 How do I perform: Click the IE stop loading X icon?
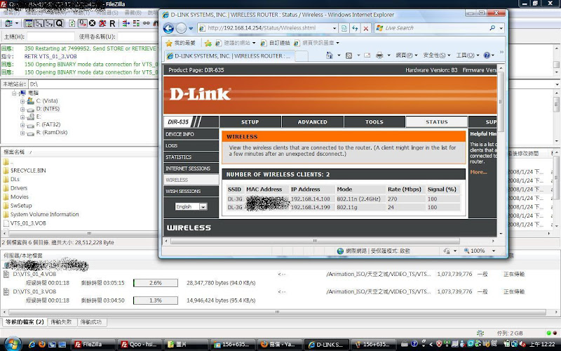click(x=367, y=28)
